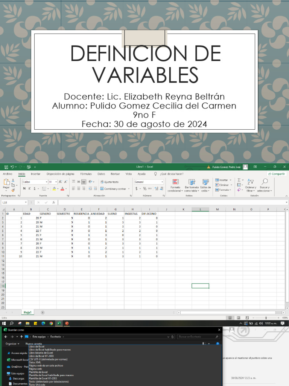Switch to Page Layout view in status bar
The image size is (289, 386).
point(238,318)
